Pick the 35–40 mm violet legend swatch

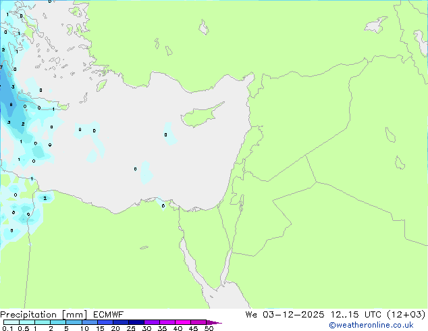pyautogui.click(x=167, y=322)
